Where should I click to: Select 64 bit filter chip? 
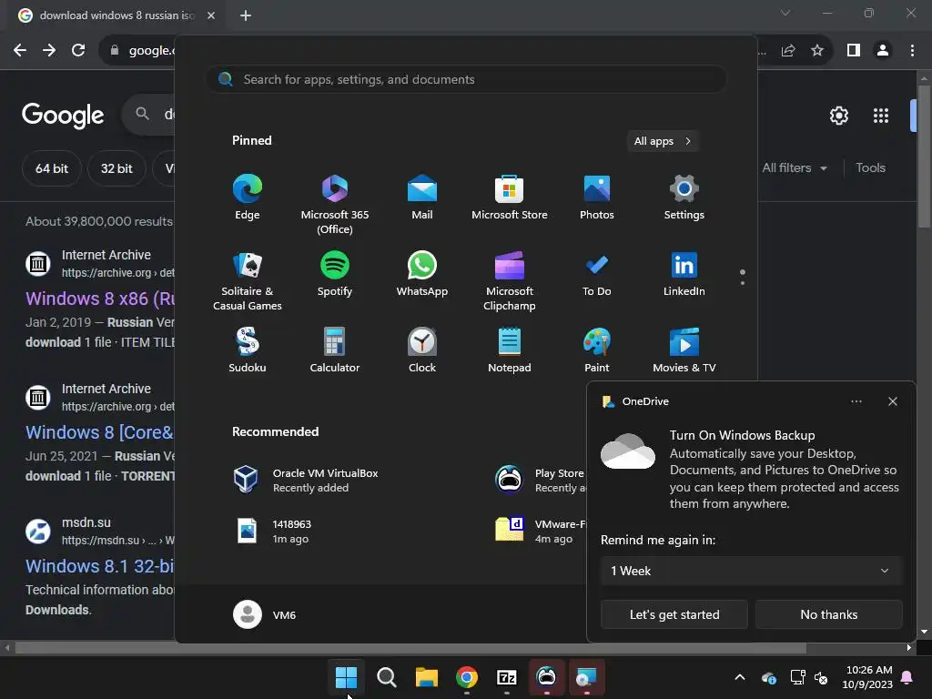(x=52, y=168)
